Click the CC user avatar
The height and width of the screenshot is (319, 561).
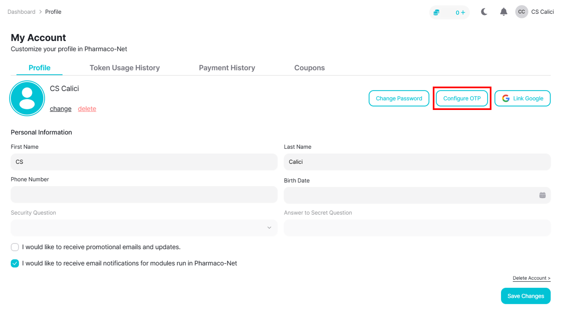(x=521, y=12)
